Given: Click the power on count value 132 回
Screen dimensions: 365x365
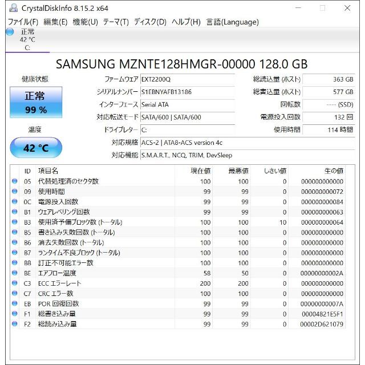Looking at the screenshot, I should coord(328,117).
